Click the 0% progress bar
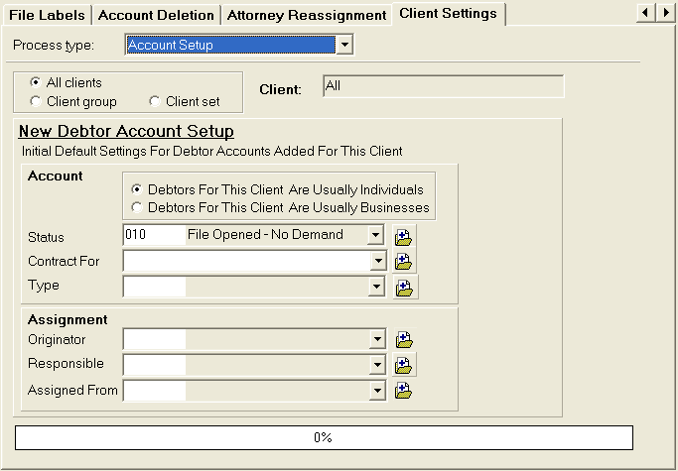The image size is (678, 471). 323,437
